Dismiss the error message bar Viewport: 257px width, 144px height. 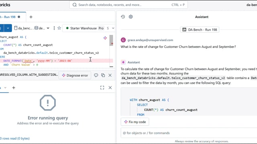[110, 75]
